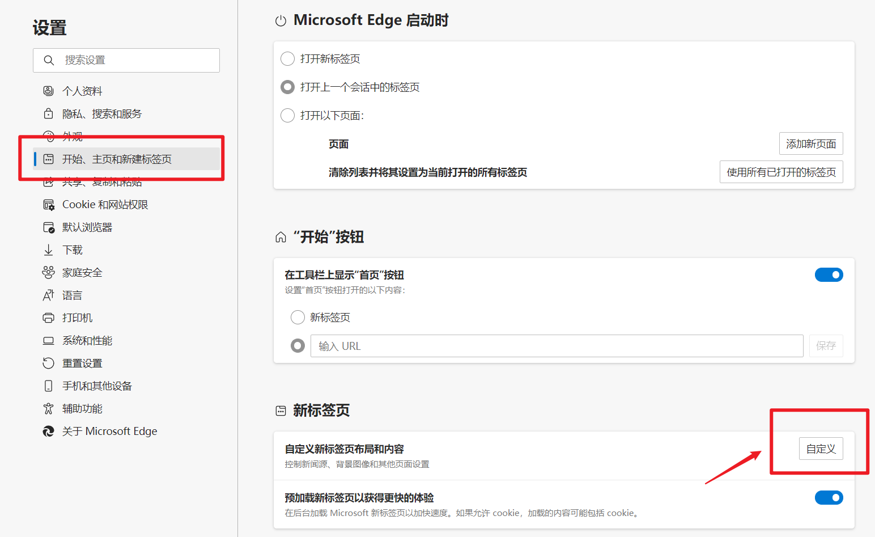Click the reset icon beside 重置设置
This screenshot has height=537, width=875.
pyautogui.click(x=49, y=363)
